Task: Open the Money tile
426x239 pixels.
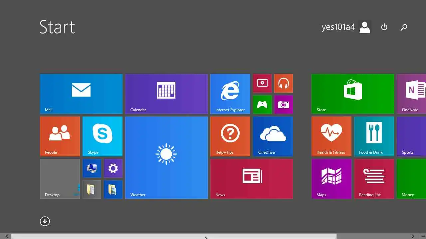Action: click(x=411, y=179)
